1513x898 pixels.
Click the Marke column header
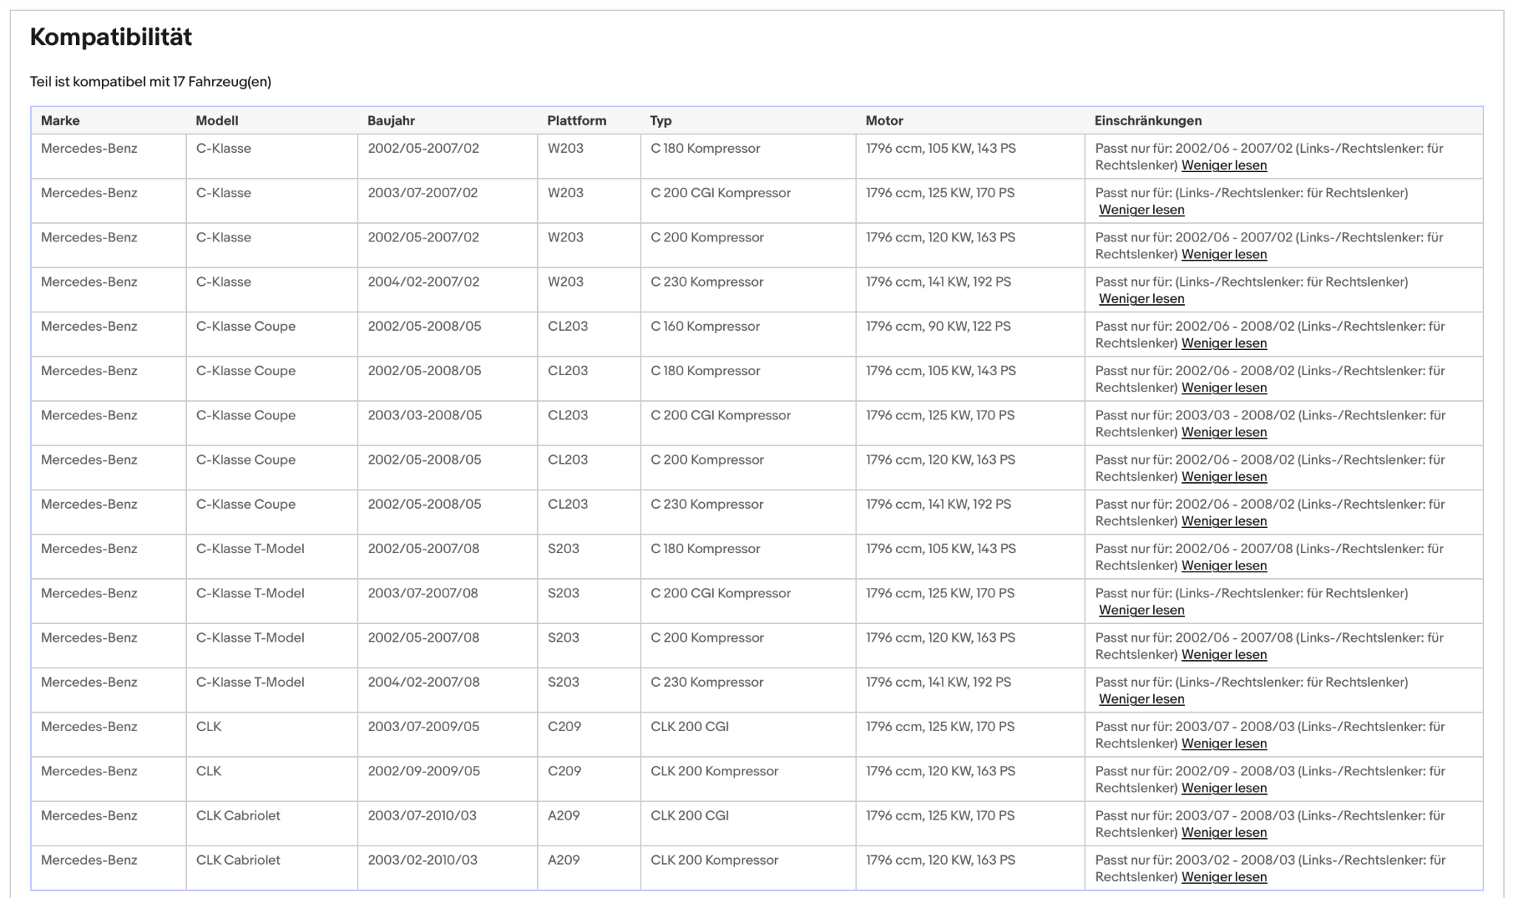click(x=61, y=120)
